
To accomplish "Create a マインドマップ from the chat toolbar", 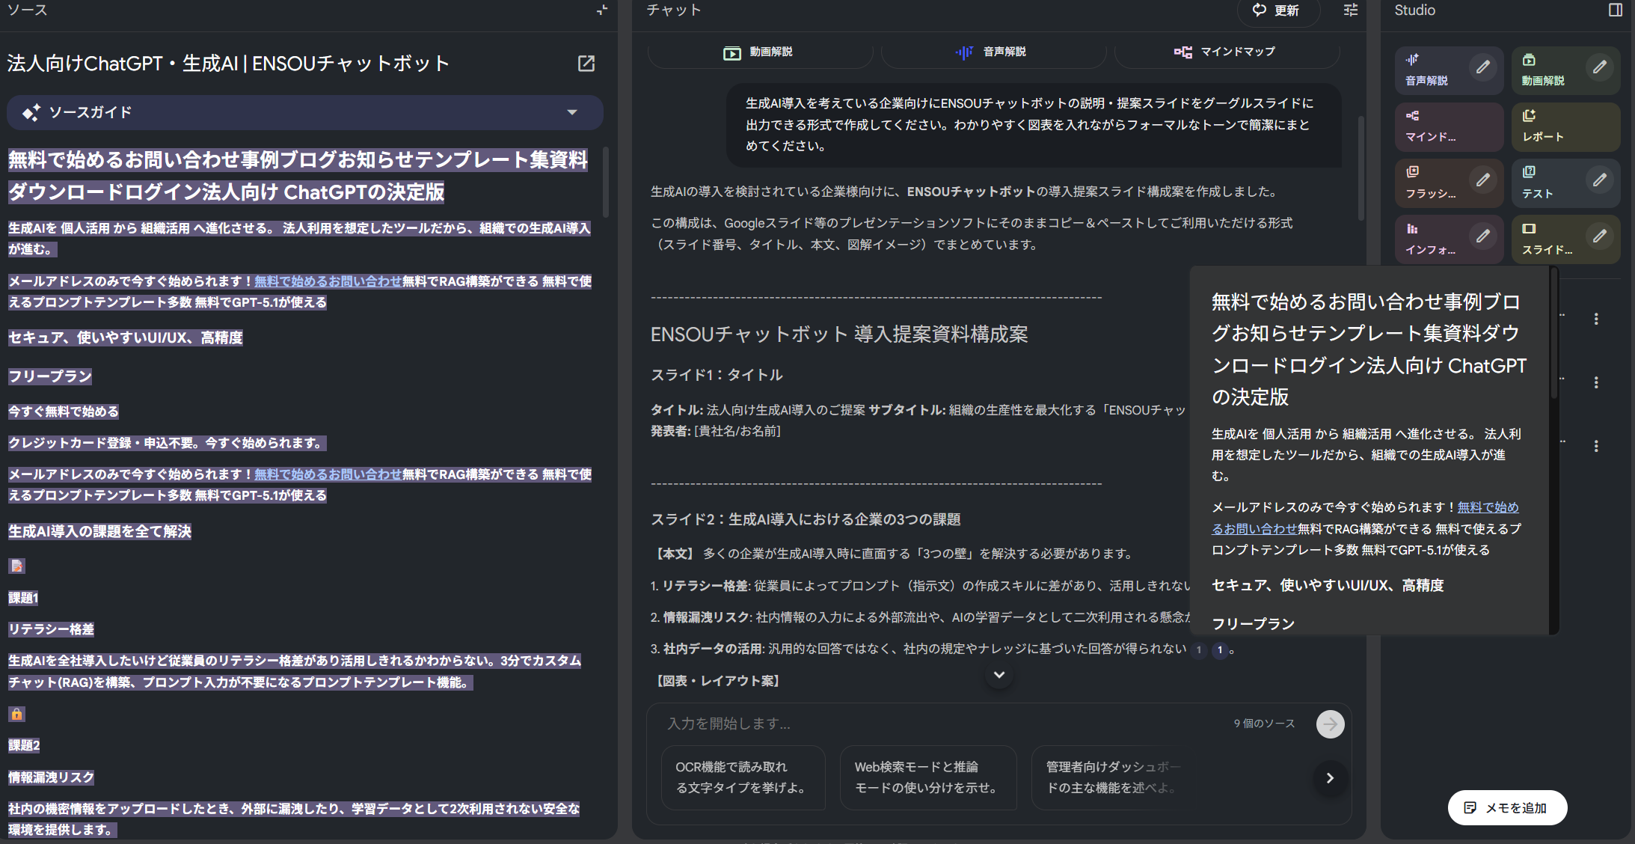I will [x=1227, y=52].
